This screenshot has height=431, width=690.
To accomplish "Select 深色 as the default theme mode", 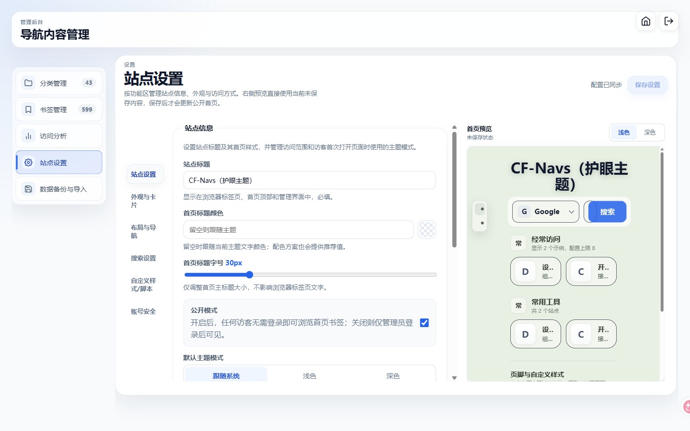I will coord(393,375).
